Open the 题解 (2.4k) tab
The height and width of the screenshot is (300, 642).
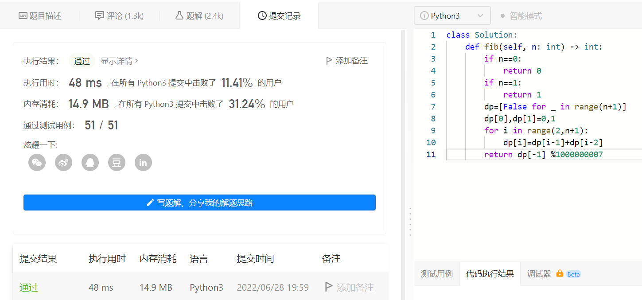199,16
